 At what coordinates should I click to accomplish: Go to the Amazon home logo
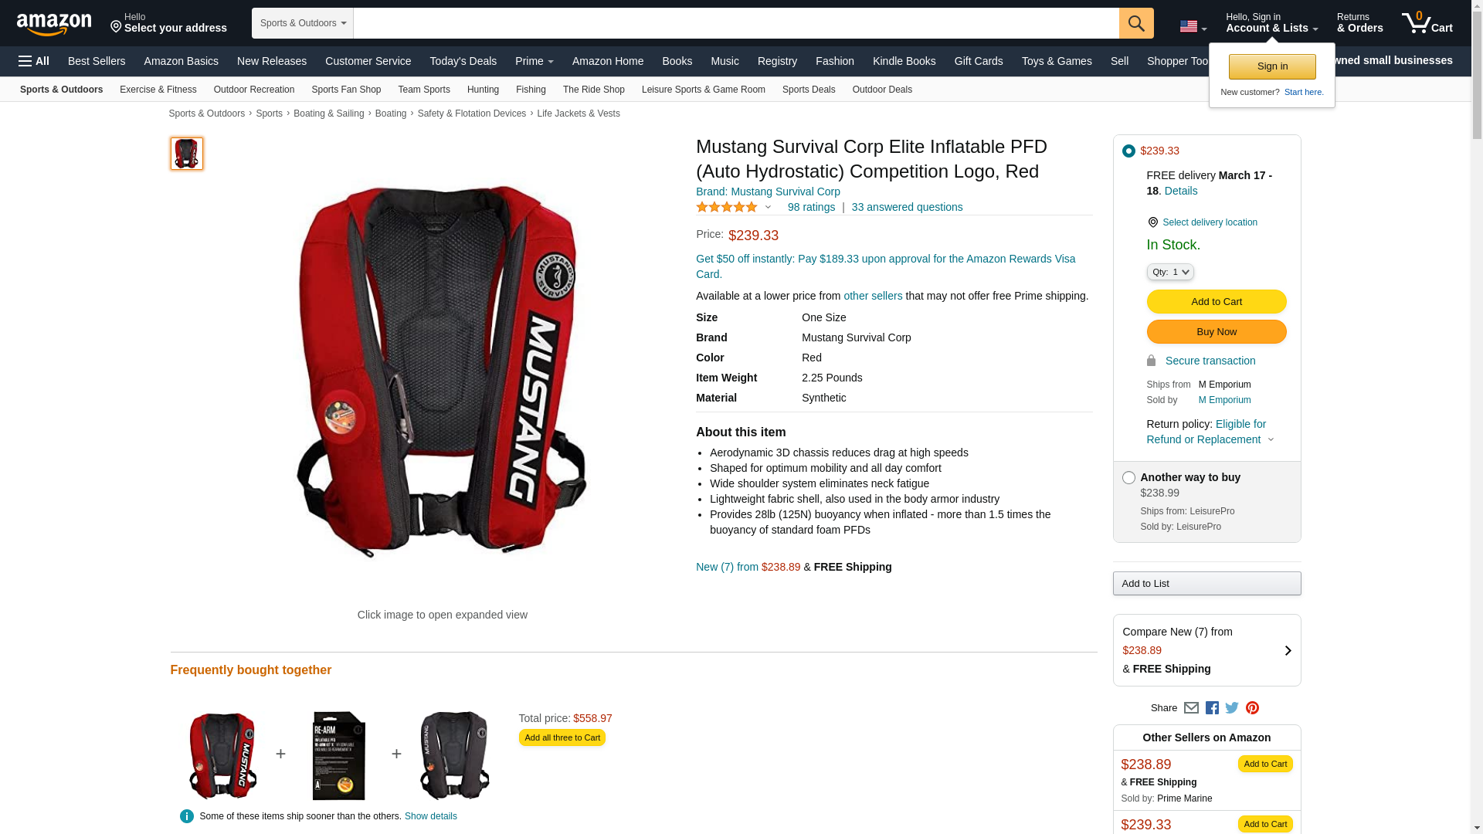click(54, 24)
